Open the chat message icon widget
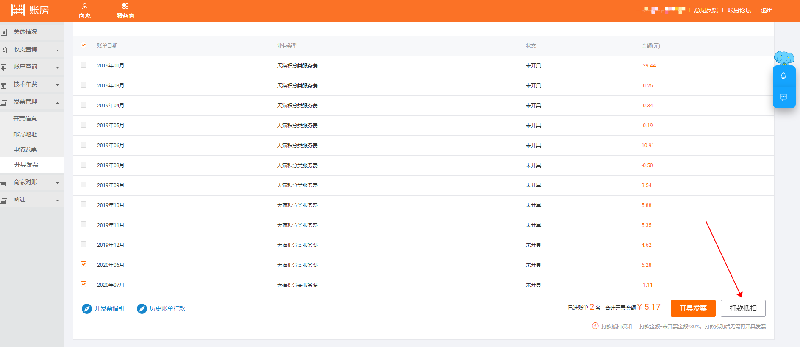 click(x=783, y=97)
